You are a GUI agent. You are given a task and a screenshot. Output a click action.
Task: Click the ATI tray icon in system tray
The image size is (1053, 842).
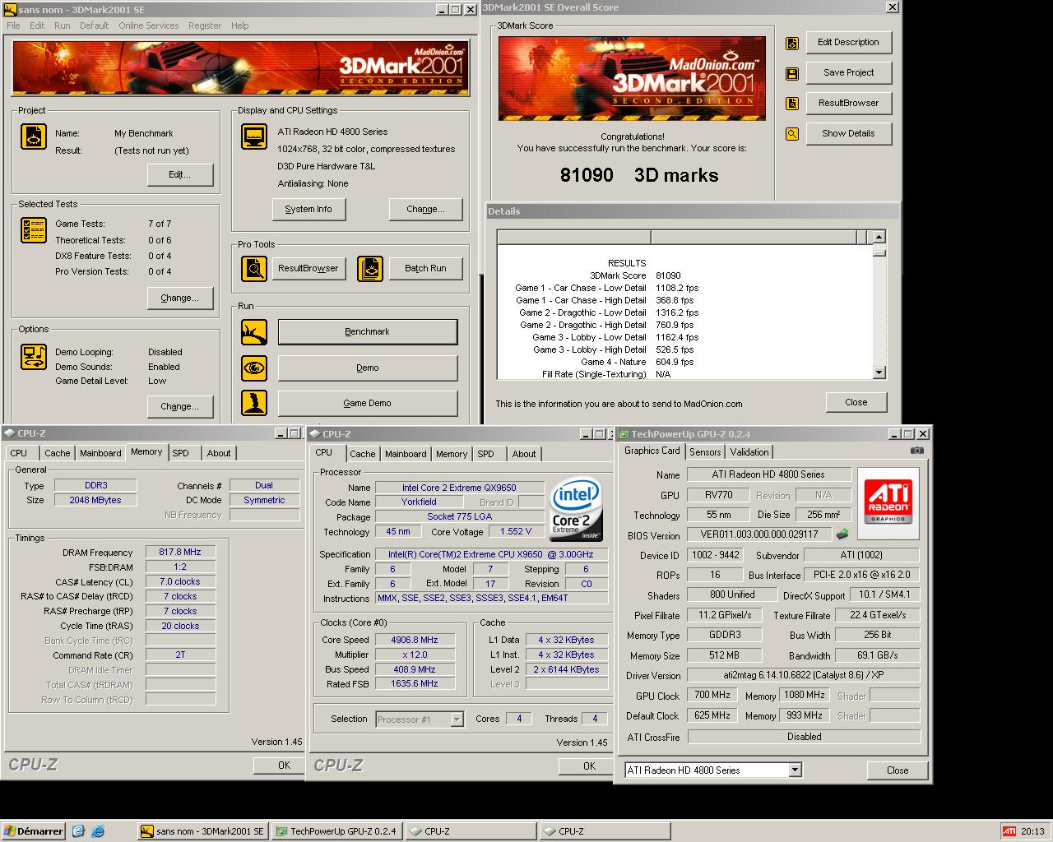(x=1009, y=831)
